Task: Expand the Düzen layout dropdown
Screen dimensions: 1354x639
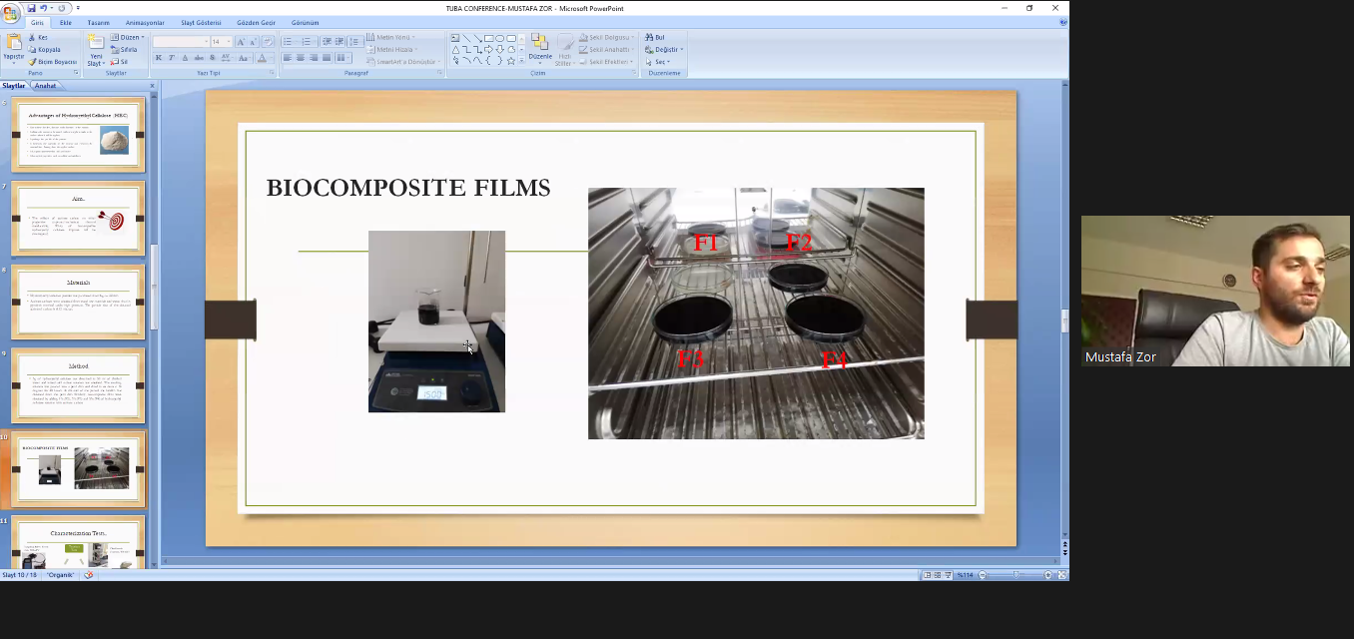Action: point(132,37)
